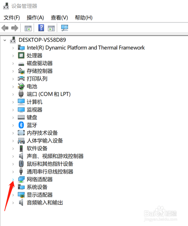
Task: Expand the 显示适配器 node
Action: (x=13, y=195)
